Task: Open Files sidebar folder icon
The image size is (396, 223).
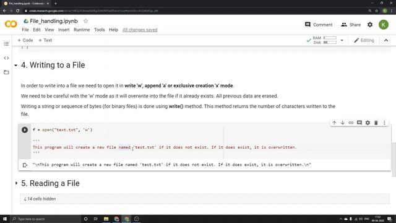Action: [x=6, y=72]
